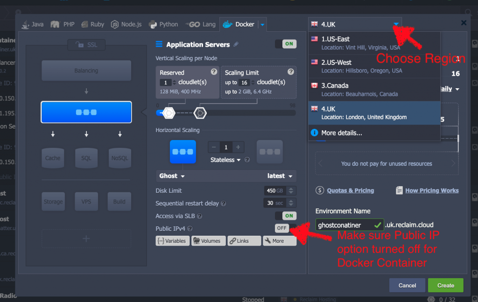Select the Node.js tab
The width and height of the screenshot is (478, 302).
[126, 24]
